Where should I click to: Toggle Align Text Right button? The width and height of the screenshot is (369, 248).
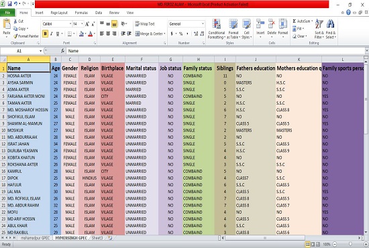pyautogui.click(x=114, y=34)
